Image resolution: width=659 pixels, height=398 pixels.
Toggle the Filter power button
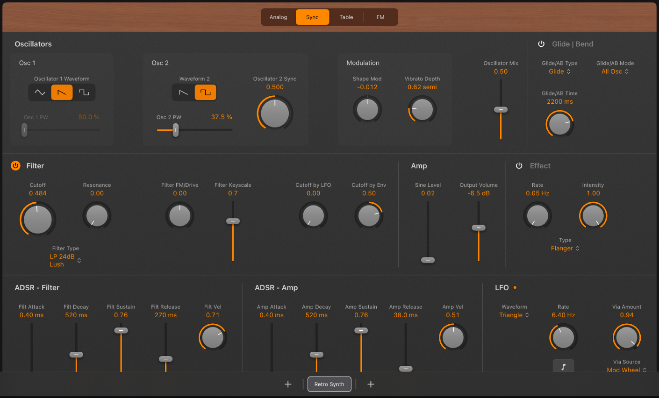[x=15, y=165]
